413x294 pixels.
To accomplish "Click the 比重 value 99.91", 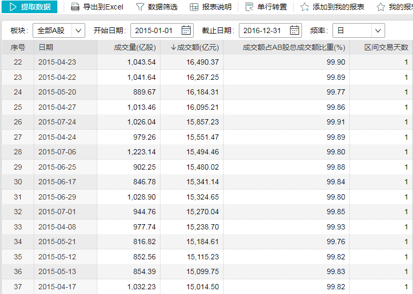I will tap(336, 122).
